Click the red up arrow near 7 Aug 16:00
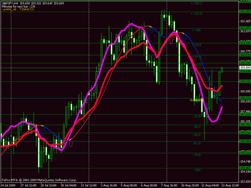The image size is (251, 188). [x=171, y=41]
